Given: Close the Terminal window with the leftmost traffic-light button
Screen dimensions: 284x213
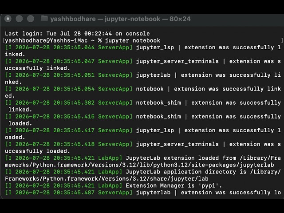Looking at the screenshot, I should click(8, 19).
